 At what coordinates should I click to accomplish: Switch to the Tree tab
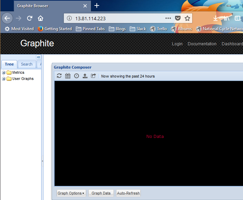[9, 64]
